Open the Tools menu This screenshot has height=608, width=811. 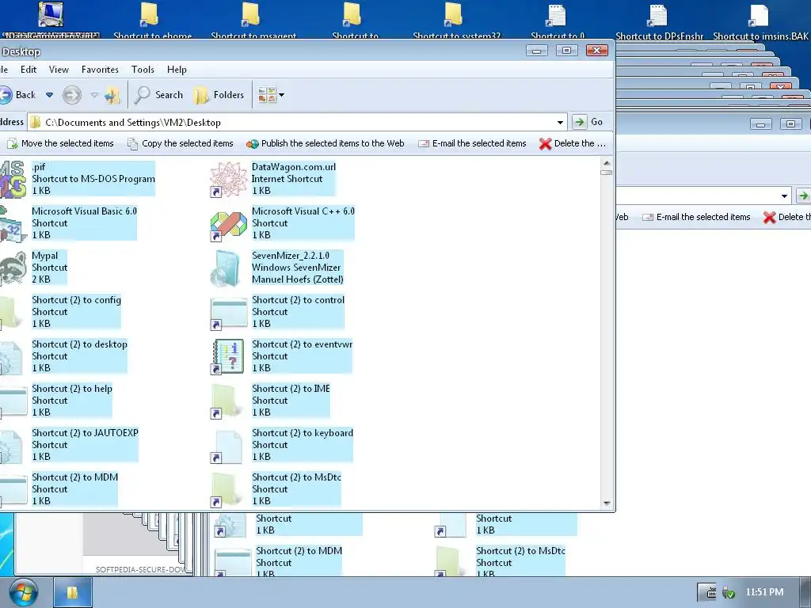pyautogui.click(x=143, y=70)
